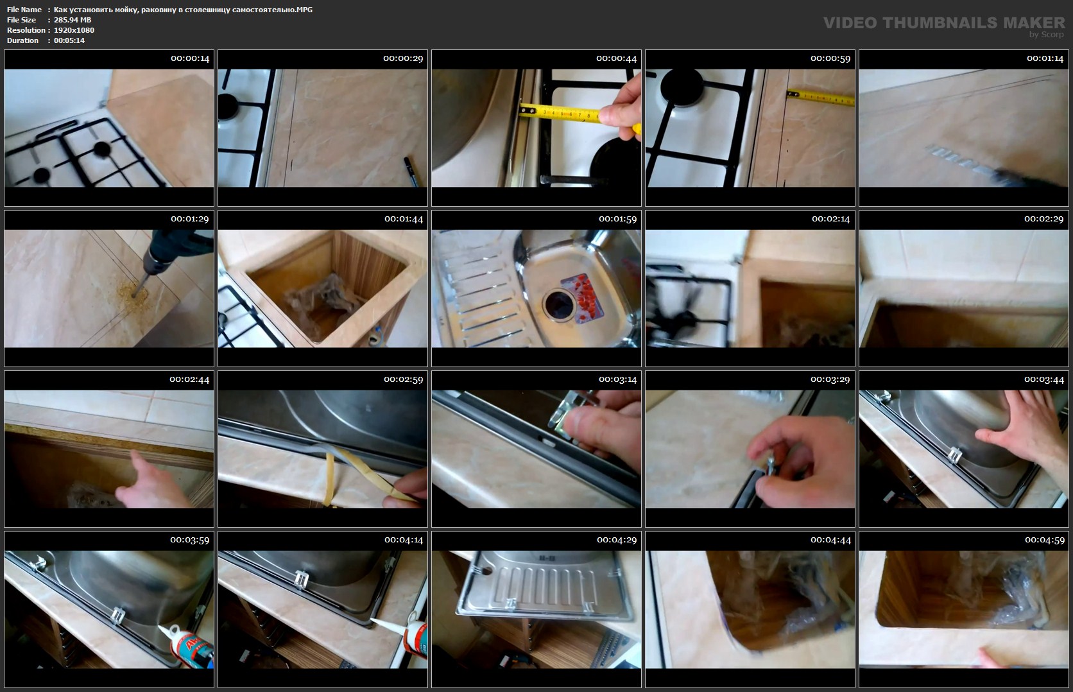
Task: Select the frame stamped 00:00:29
Action: (x=323, y=128)
